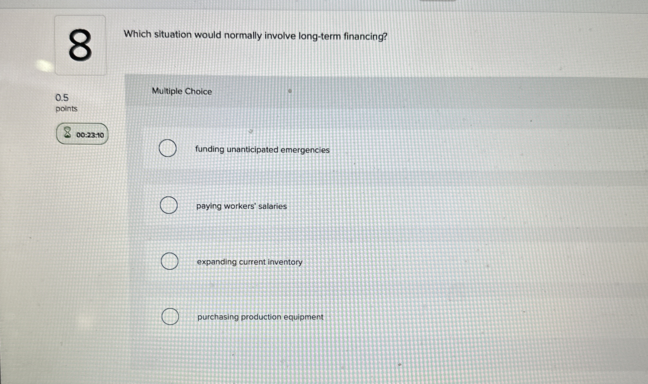
Task: Click the small gray dot beside Multiple Choice
Action: (x=290, y=91)
